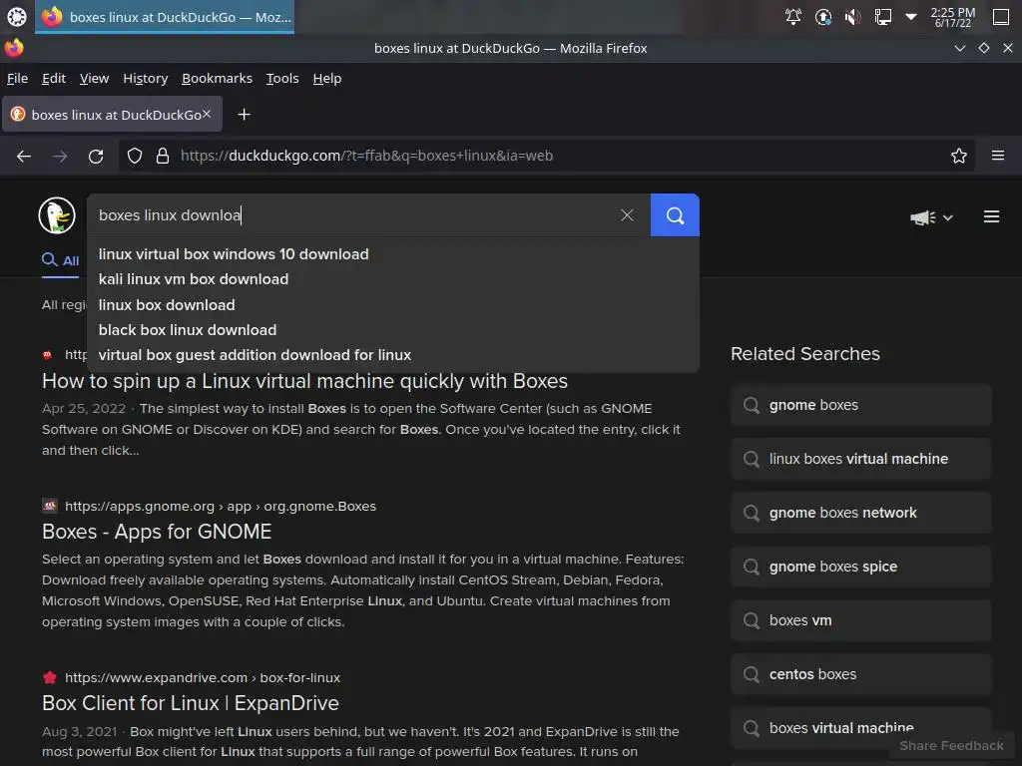Click the notifications bell tray icon

pos(793,16)
